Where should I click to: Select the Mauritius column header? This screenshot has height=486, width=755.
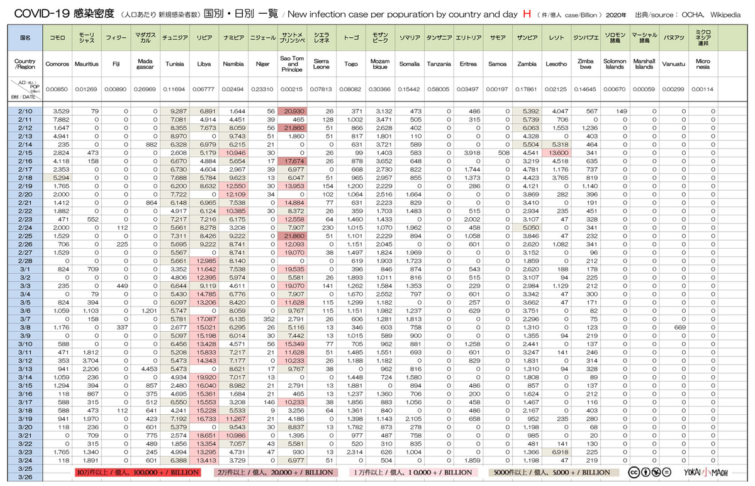[86, 64]
